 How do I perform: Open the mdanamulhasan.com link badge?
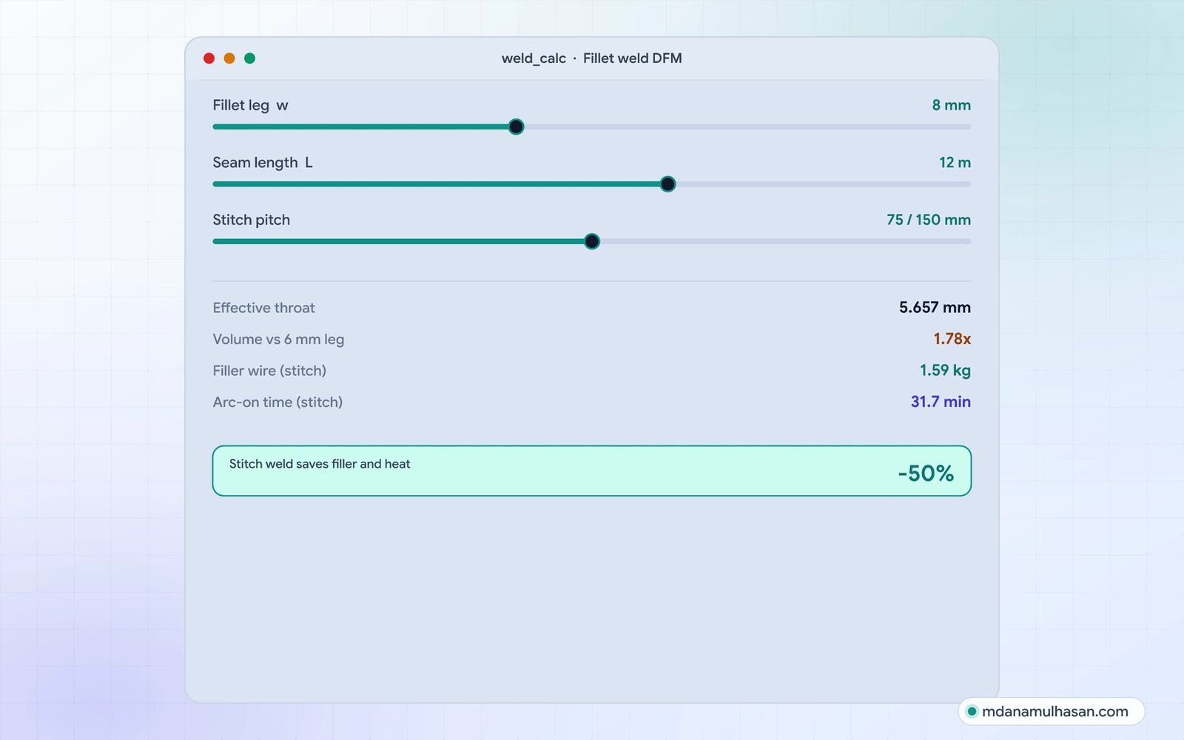pyautogui.click(x=1052, y=712)
